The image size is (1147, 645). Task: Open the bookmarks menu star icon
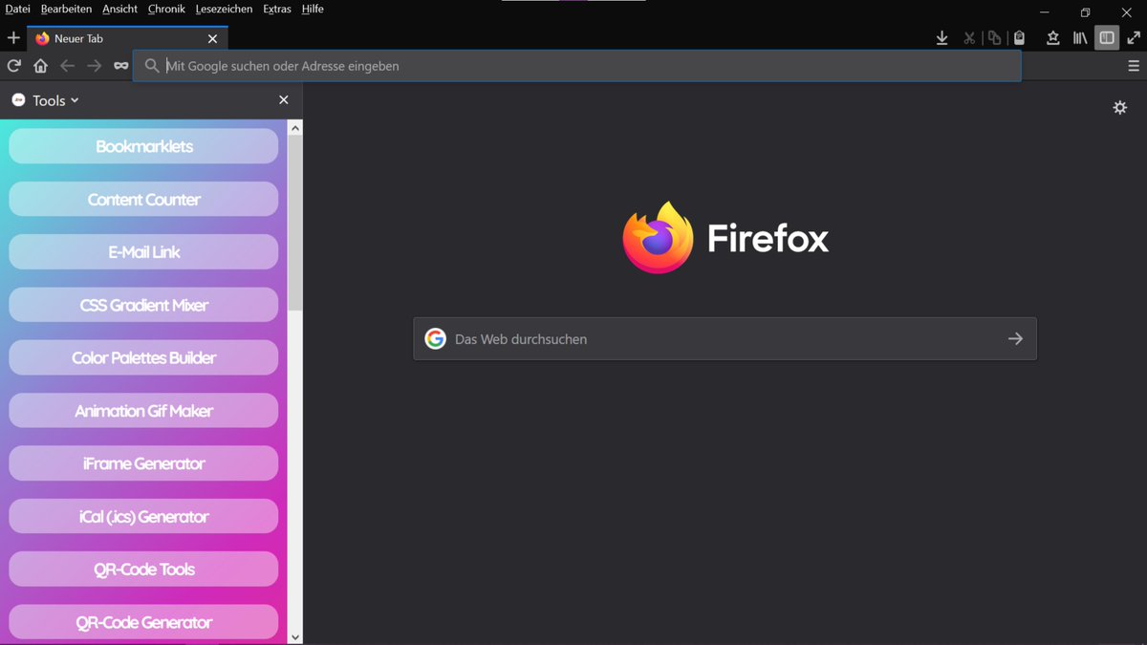point(1052,38)
